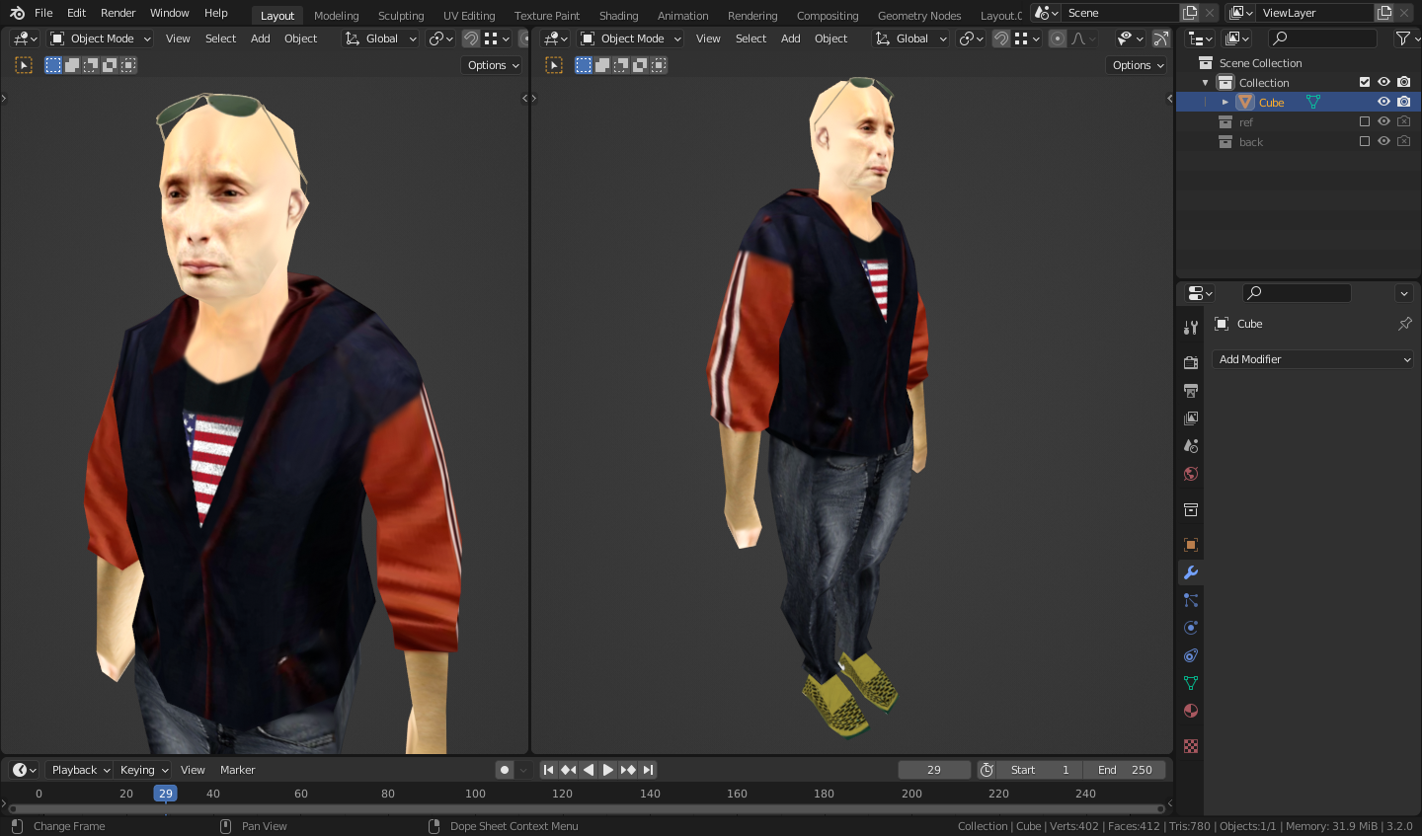
Task: Open the Scene properties tab
Action: click(1191, 446)
